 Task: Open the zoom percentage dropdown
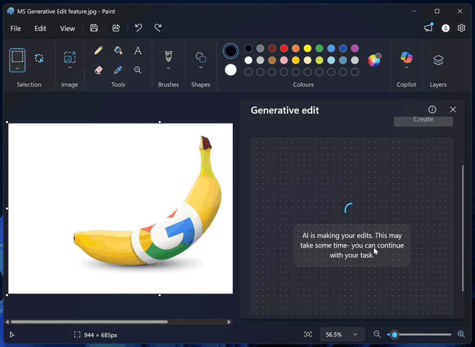(x=342, y=334)
